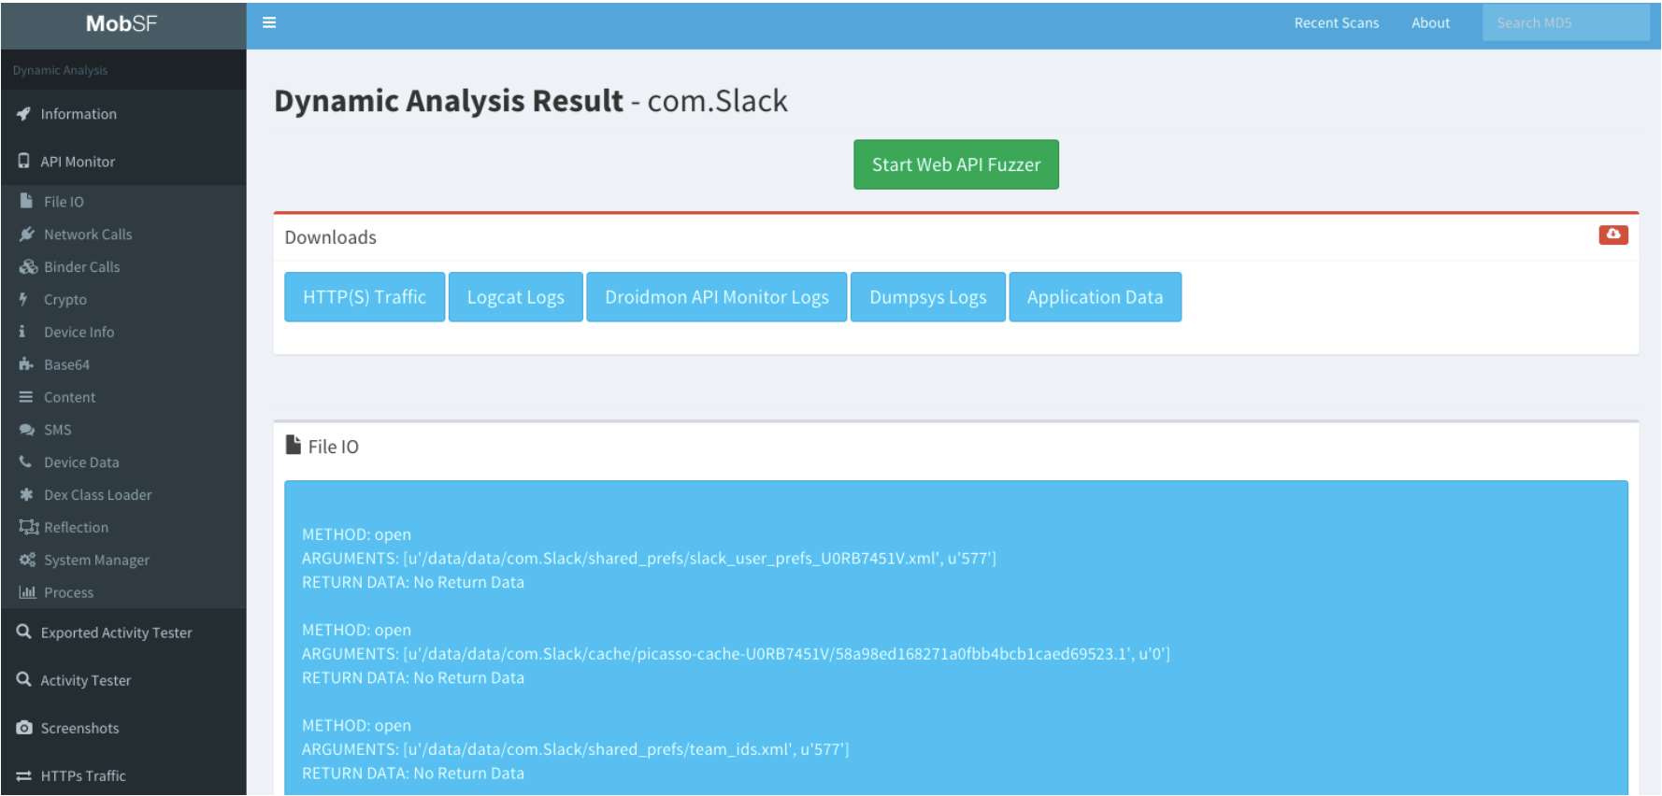Open the API Monitor sidebar section

123,162
